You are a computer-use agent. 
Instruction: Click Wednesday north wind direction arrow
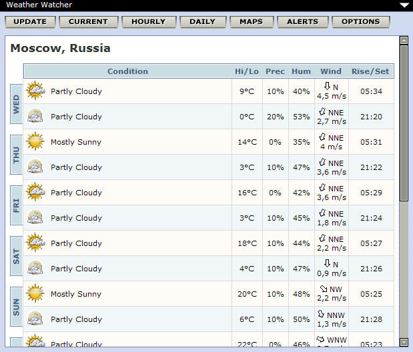tap(327, 86)
